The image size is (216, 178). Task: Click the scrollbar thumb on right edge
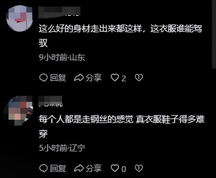(214, 34)
